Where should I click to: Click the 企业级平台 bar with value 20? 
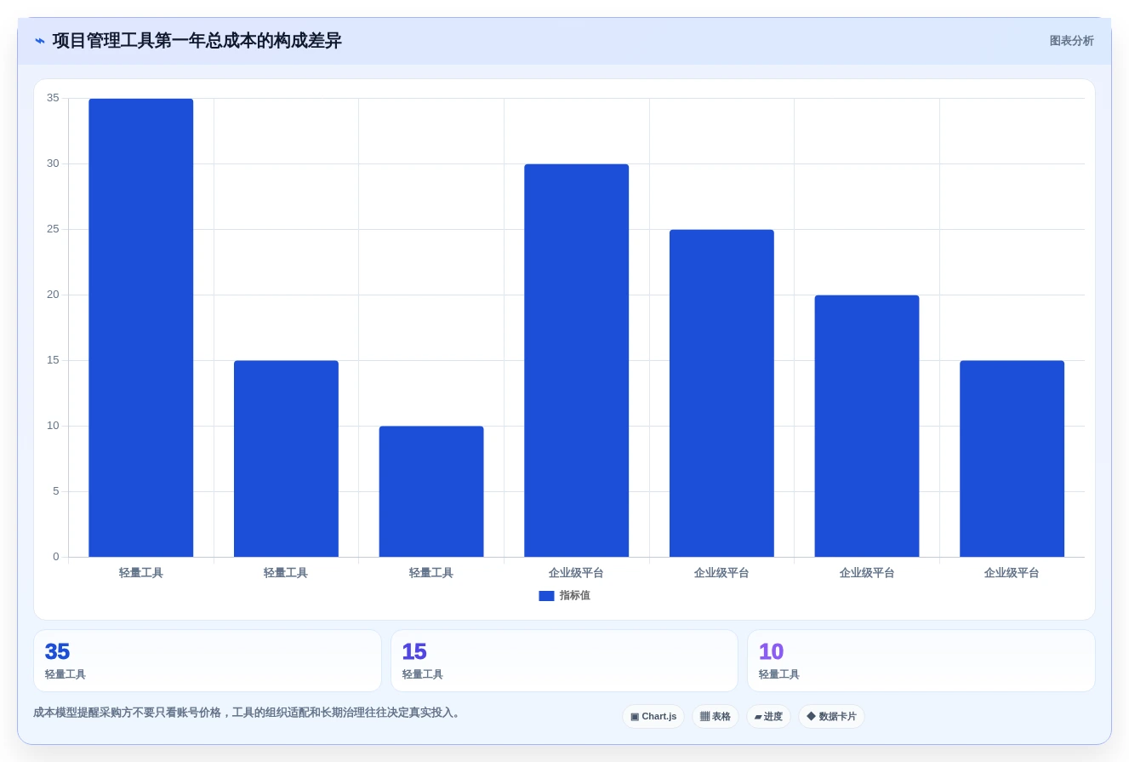tap(867, 426)
